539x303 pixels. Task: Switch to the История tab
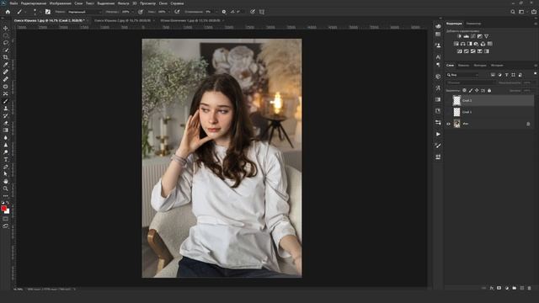(x=497, y=66)
